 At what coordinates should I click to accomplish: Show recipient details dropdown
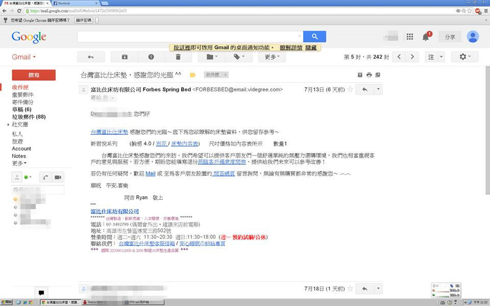112,98
